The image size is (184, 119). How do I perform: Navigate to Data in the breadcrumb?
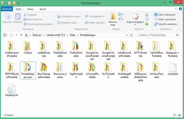click(x=72, y=35)
